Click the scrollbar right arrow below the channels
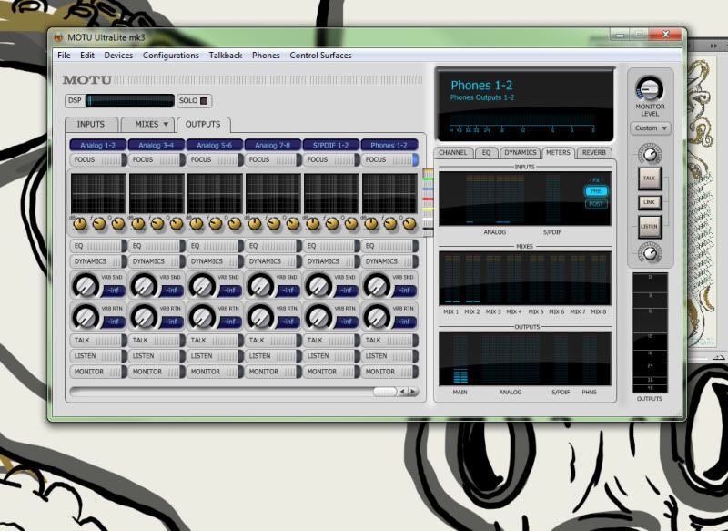Image resolution: width=728 pixels, height=531 pixels. 412,392
